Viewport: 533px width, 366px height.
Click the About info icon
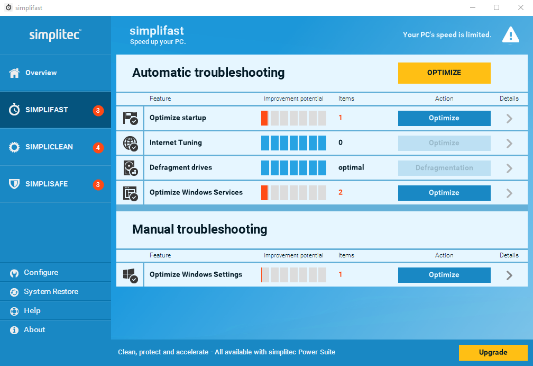[x=14, y=330]
